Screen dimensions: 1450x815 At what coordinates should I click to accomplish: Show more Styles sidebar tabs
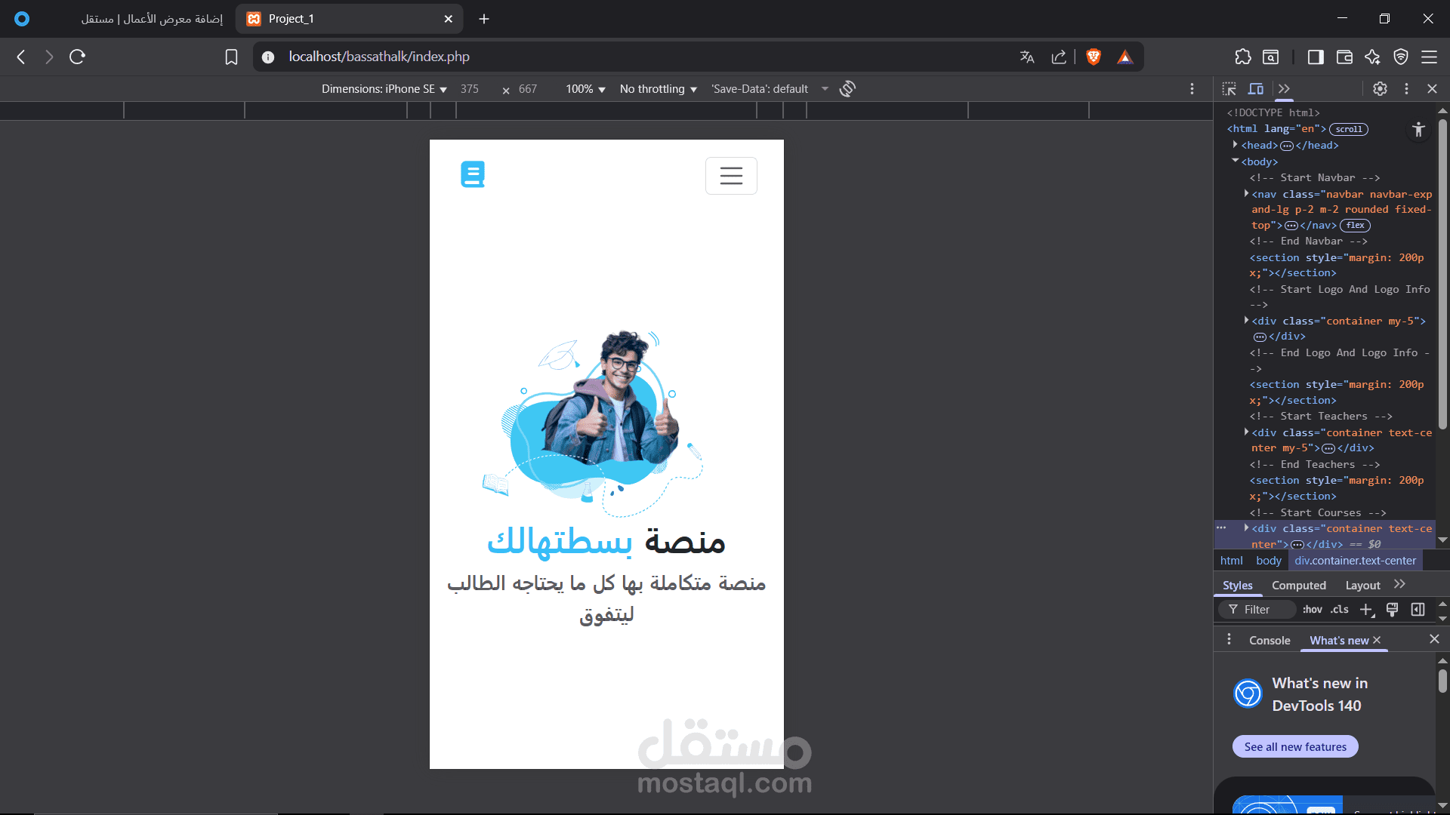click(1400, 585)
